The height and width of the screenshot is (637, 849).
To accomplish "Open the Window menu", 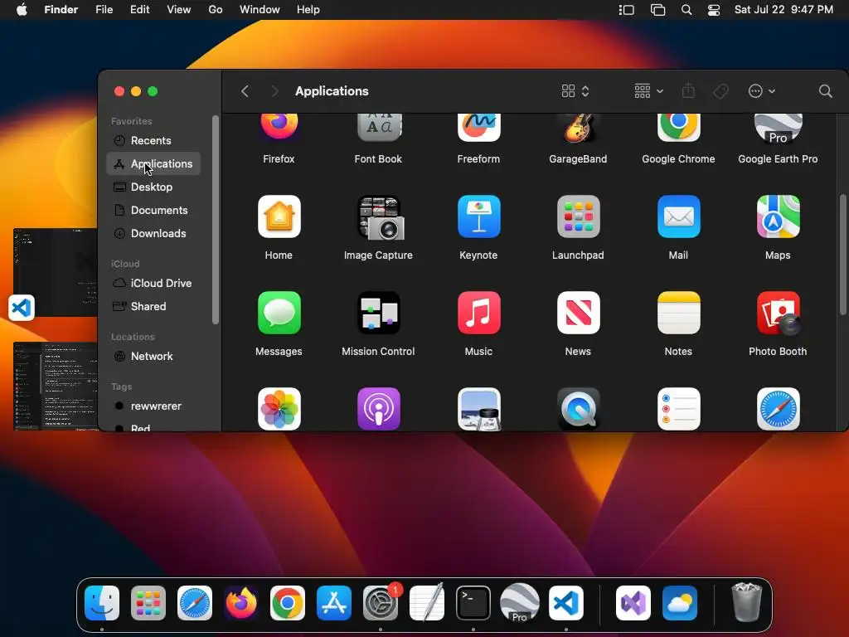I will tap(260, 10).
